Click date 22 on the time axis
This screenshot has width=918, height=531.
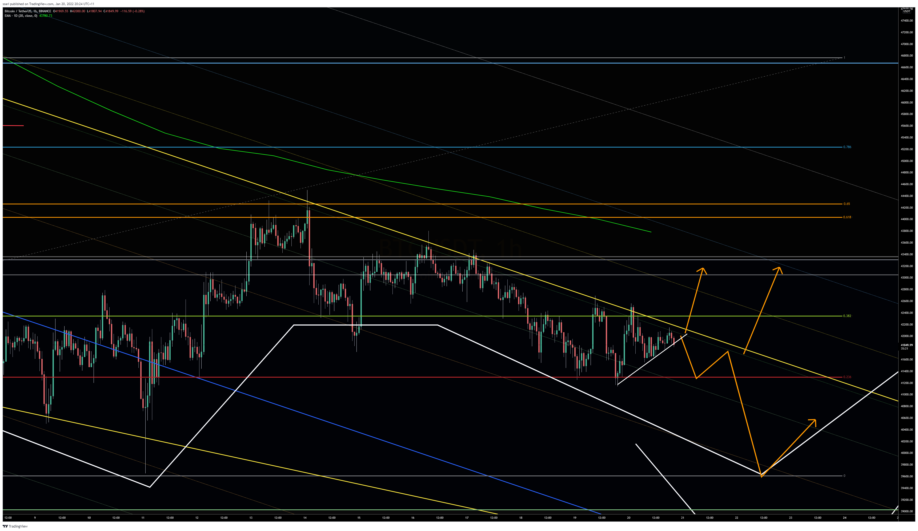pyautogui.click(x=737, y=517)
